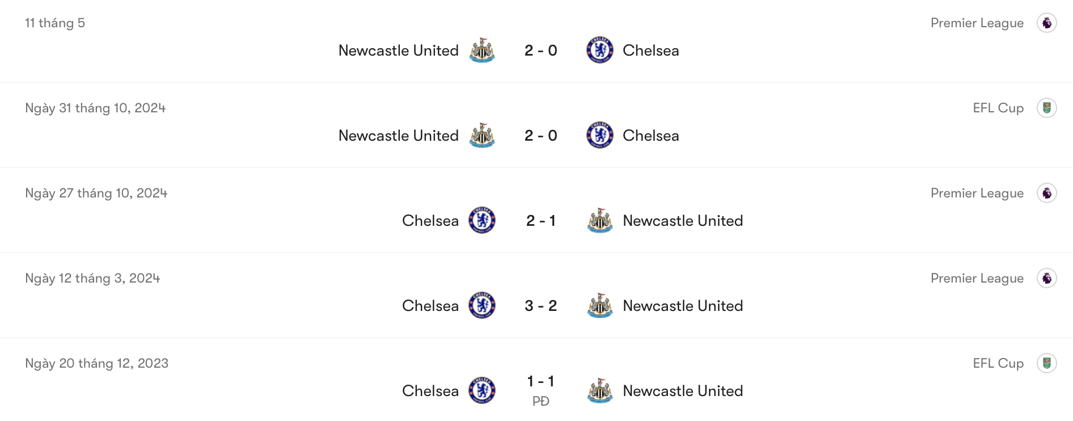Click the Newcastle United crest in the top match
Screen dimensions: 1073x421
point(483,50)
